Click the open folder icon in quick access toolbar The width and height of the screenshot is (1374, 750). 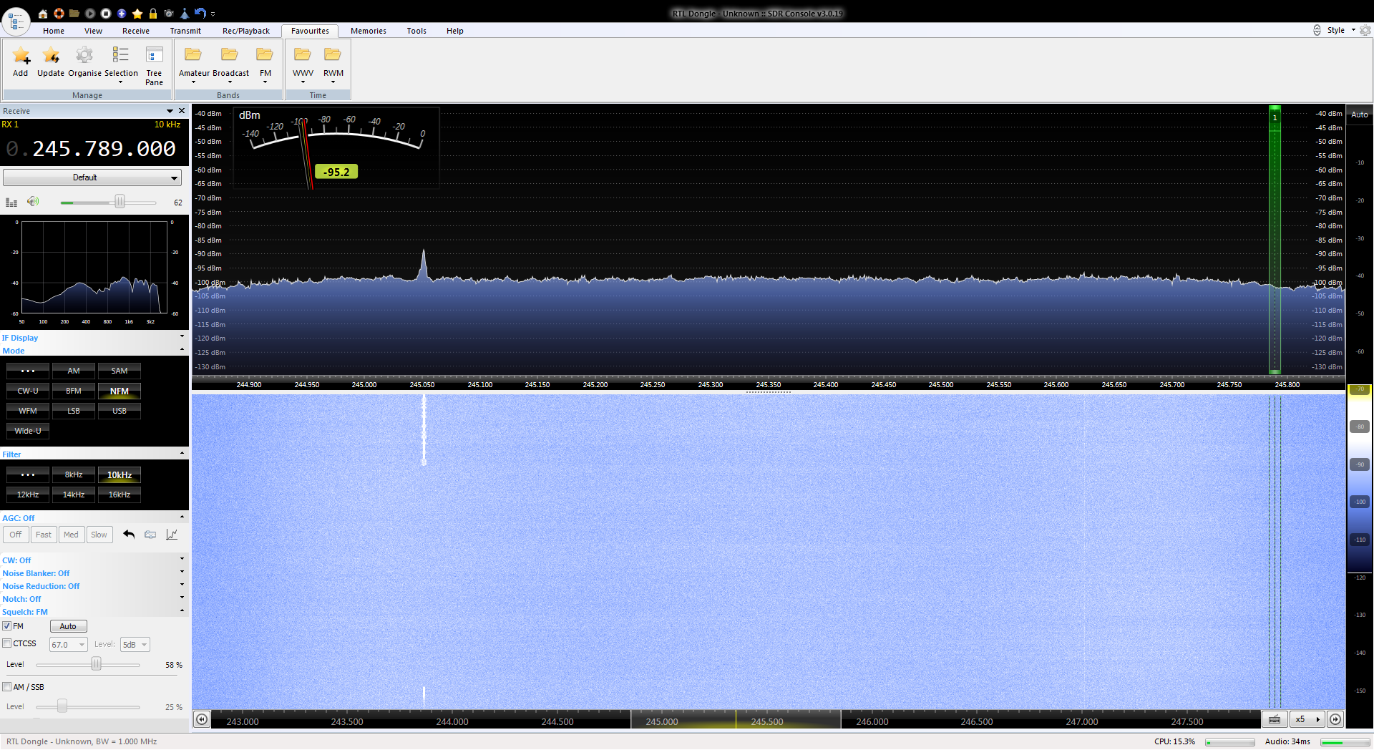pyautogui.click(x=74, y=14)
